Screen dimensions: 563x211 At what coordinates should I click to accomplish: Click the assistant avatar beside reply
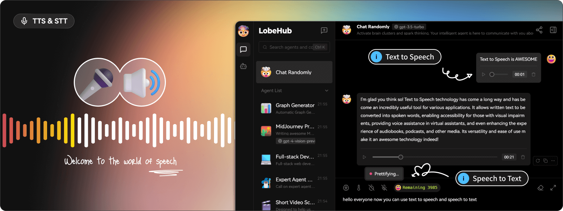(347, 99)
